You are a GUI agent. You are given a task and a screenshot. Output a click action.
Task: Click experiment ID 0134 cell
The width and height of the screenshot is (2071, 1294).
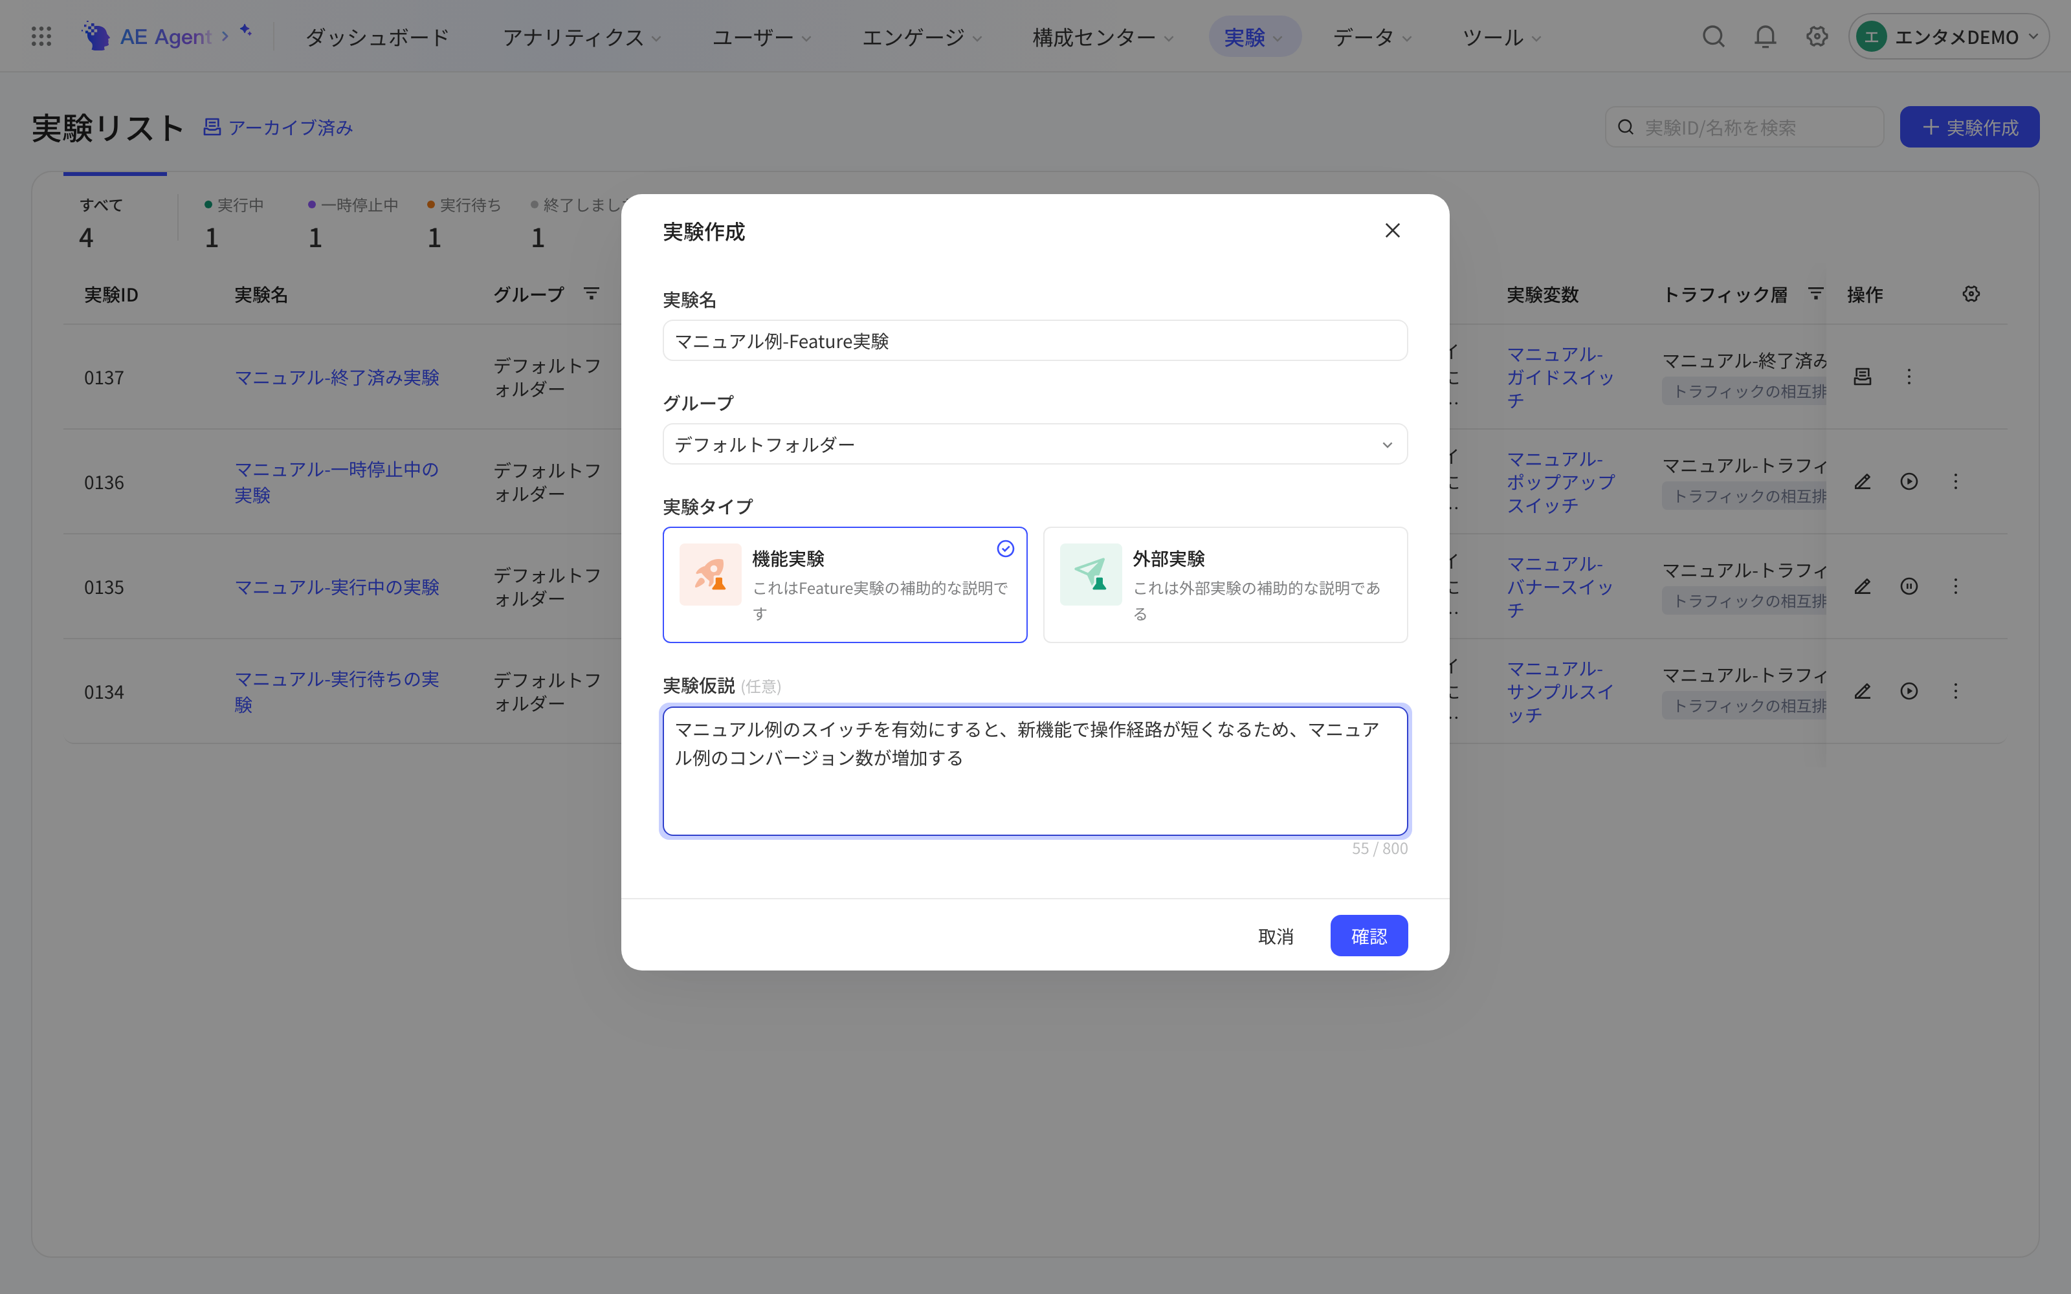[104, 692]
